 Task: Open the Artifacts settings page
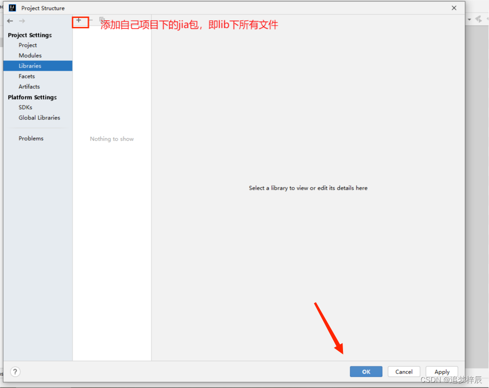[29, 87]
